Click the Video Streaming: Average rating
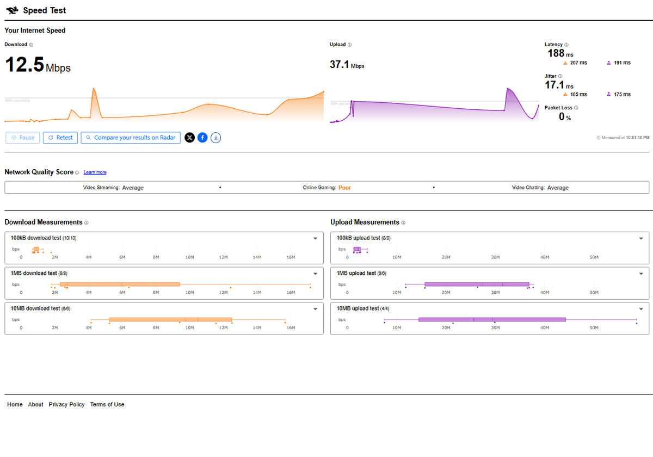This screenshot has height=457, width=653. click(113, 188)
